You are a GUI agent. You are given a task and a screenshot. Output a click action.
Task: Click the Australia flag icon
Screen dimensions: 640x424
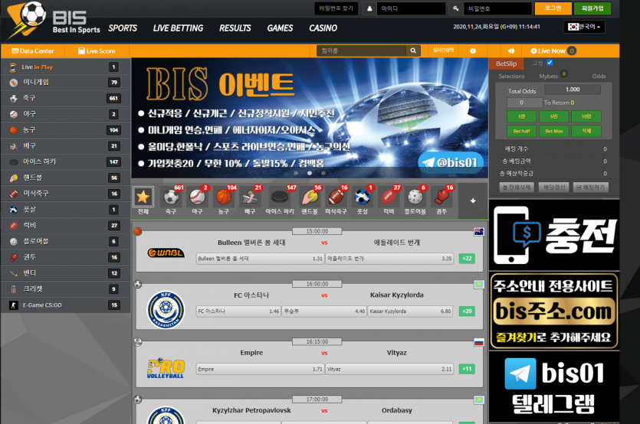(x=479, y=232)
